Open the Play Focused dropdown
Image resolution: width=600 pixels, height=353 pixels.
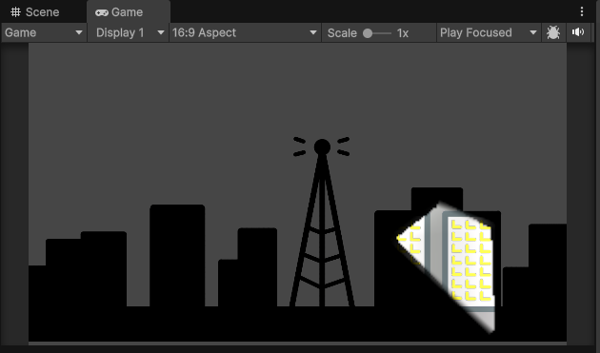pyautogui.click(x=489, y=33)
